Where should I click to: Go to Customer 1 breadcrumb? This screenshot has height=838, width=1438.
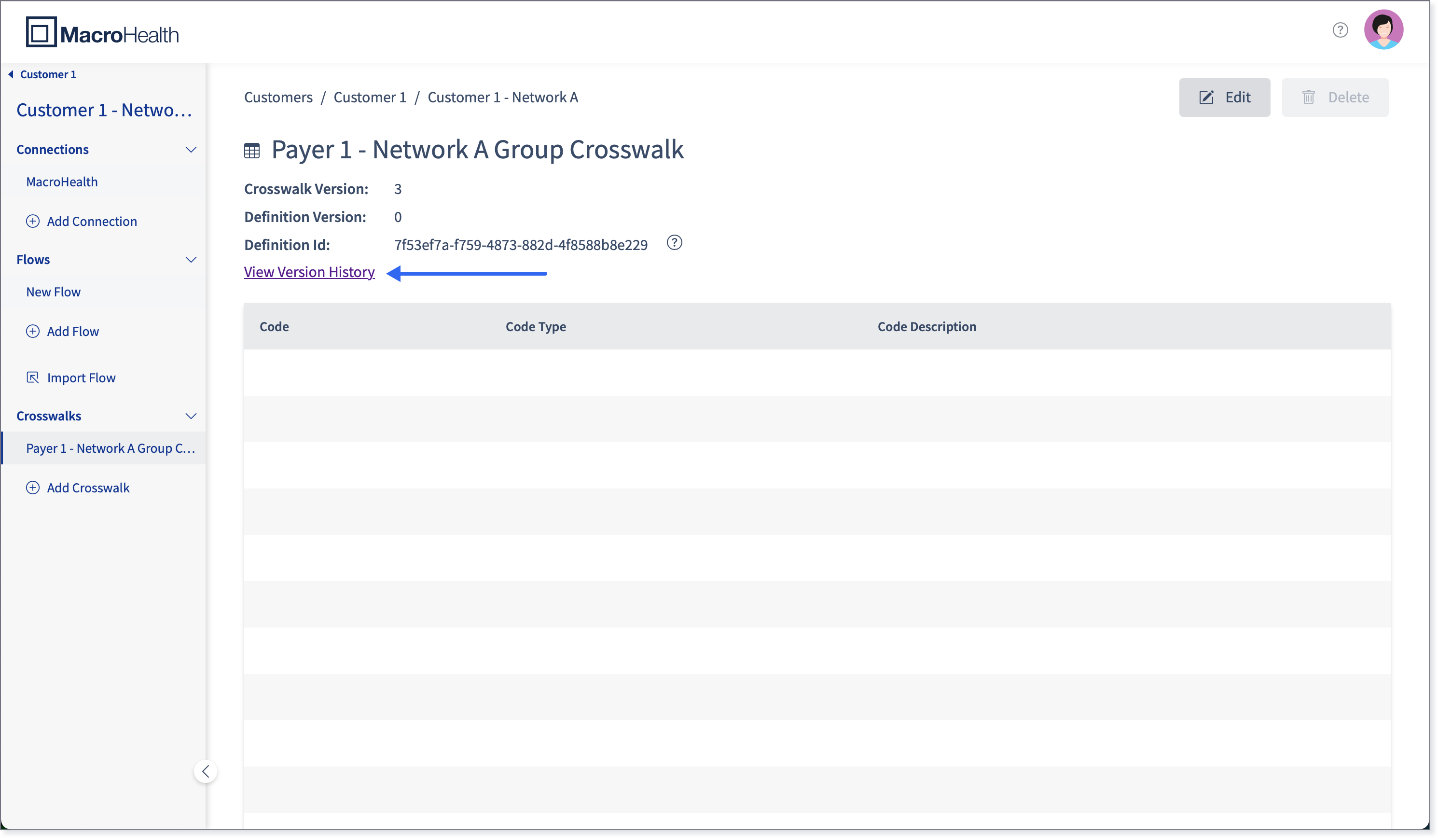(x=370, y=97)
